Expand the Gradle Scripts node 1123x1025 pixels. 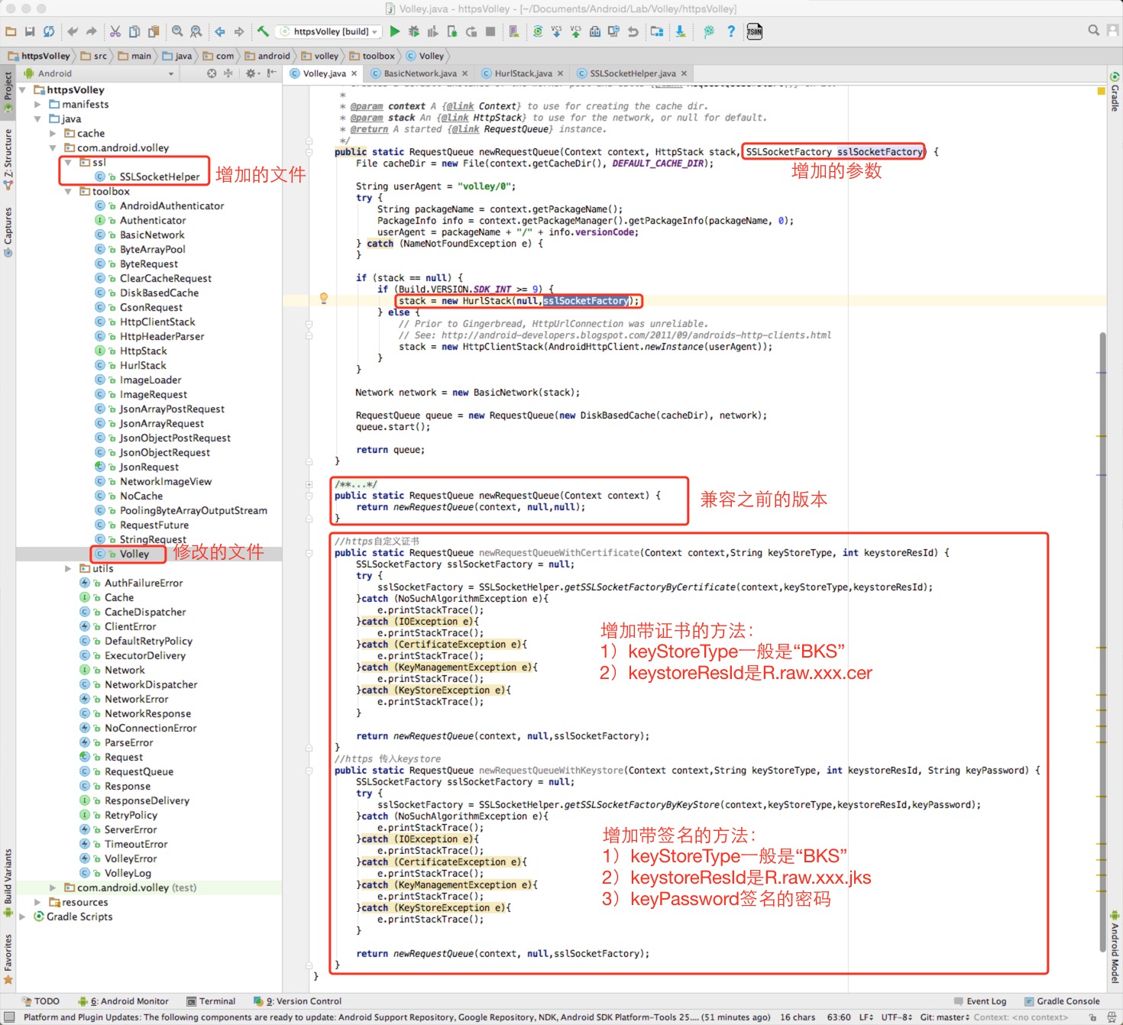coord(22,917)
